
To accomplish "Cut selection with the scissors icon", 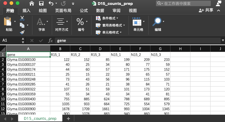I will coord(22,18).
